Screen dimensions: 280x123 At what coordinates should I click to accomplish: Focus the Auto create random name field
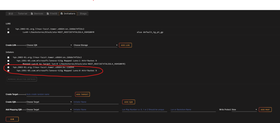point(49,94)
